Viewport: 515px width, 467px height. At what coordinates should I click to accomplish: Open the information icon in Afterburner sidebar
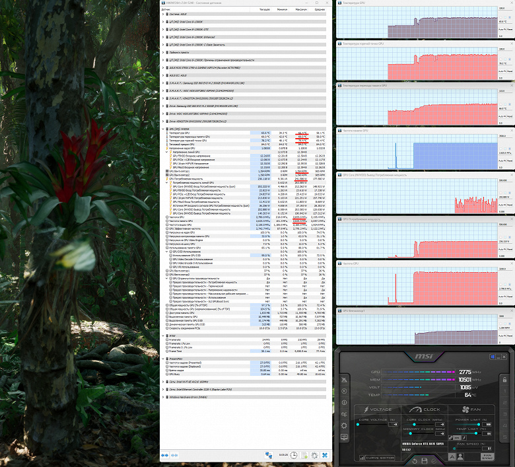point(344,402)
